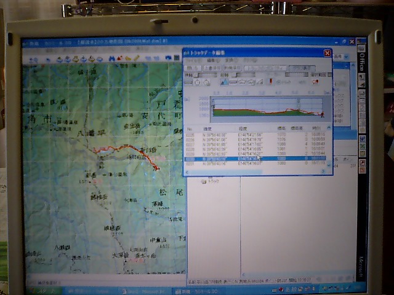Screen dimensions: 394x295
Task: Click the binoculars search icon in main toolbar
Action: pos(112,59)
